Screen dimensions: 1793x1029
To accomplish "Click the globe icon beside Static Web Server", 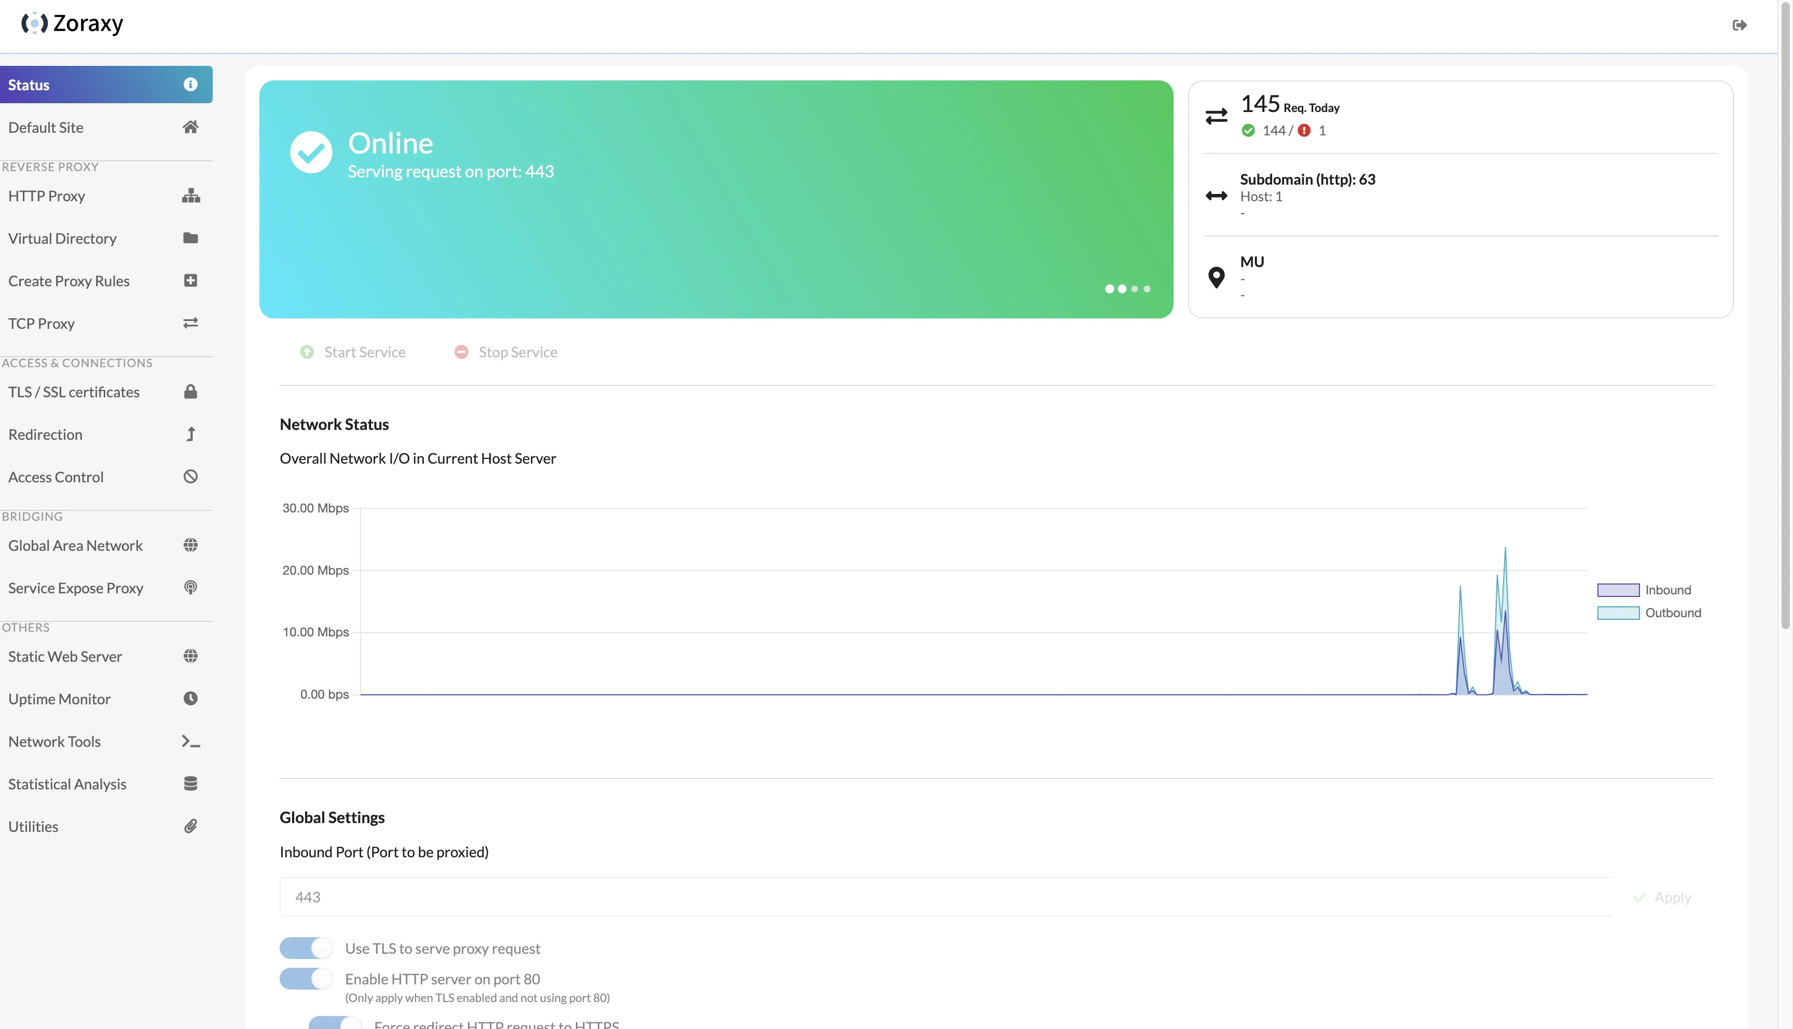I will point(190,656).
